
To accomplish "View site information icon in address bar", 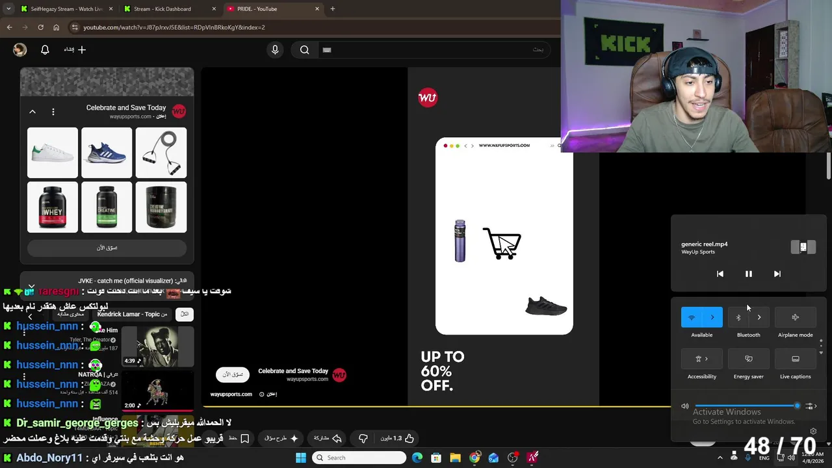I will (x=75, y=27).
